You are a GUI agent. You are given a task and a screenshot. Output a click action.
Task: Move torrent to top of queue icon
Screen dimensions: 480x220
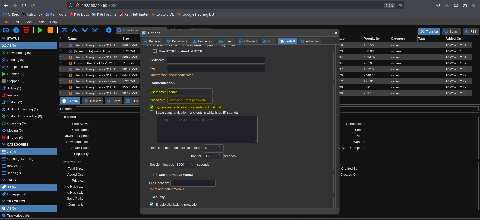(x=64, y=30)
